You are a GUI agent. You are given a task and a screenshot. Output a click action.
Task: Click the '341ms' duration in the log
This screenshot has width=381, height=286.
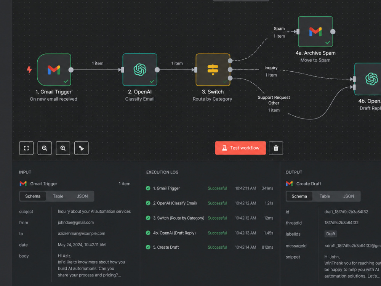coord(267,188)
